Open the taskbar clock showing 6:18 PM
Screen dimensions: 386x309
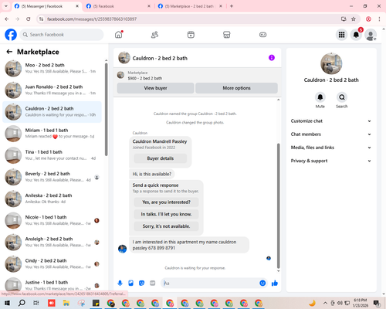[361, 303]
